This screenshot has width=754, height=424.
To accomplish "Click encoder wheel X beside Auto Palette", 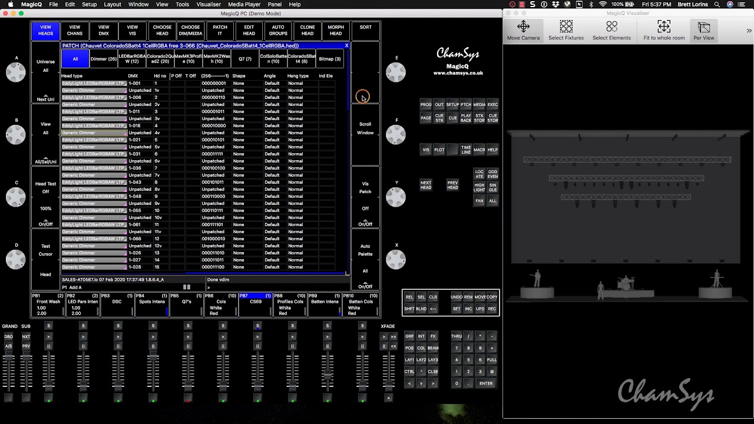I will coord(396,259).
